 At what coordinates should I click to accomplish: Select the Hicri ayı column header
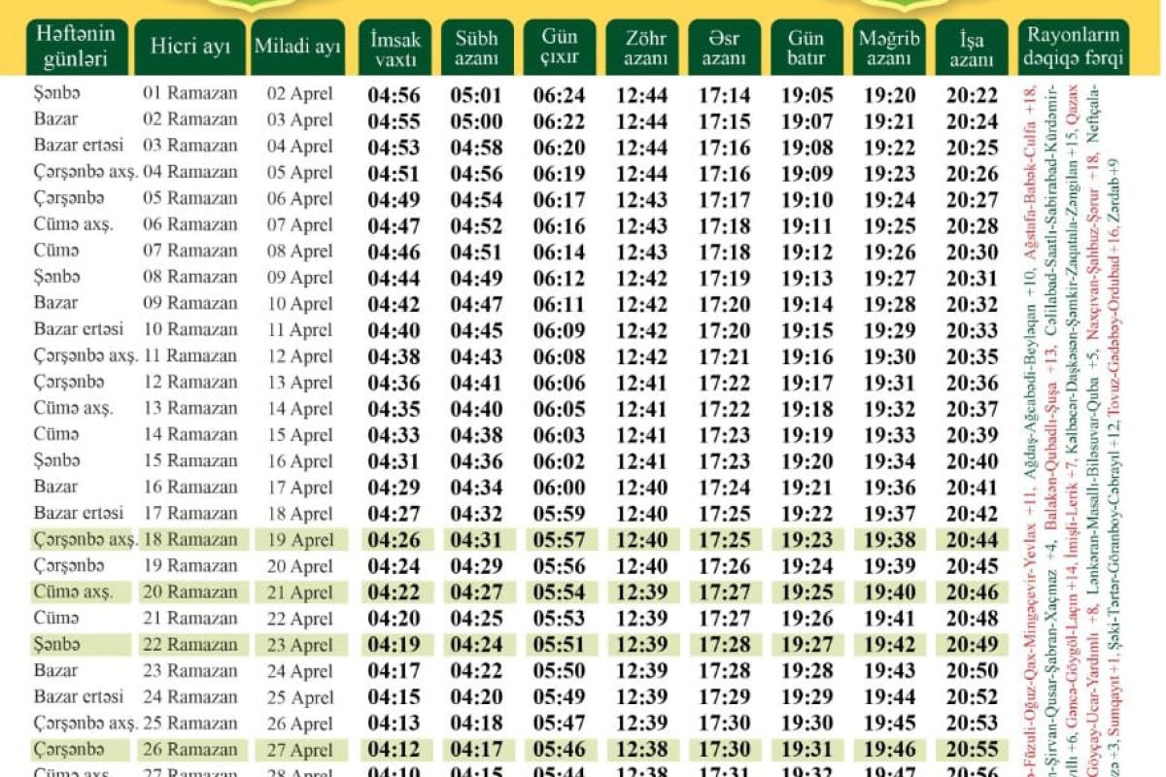pyautogui.click(x=190, y=49)
